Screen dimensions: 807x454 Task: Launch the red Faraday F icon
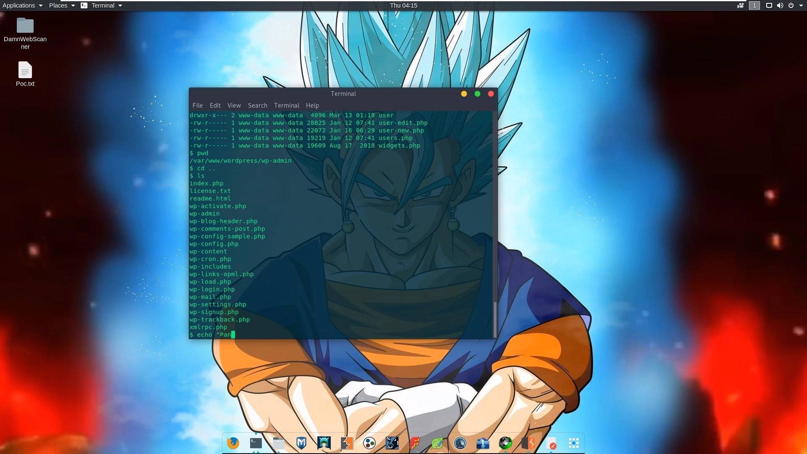(x=414, y=443)
